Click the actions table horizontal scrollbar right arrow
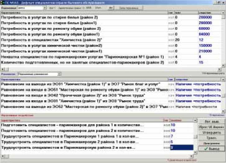226x163 pixels. [x=191, y=156]
